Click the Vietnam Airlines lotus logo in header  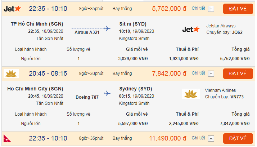coord(11,73)
